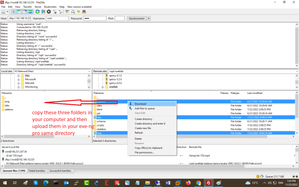The width and height of the screenshot is (299, 187).
Task: Expand the Local site path dropdown
Action: click(89, 71)
